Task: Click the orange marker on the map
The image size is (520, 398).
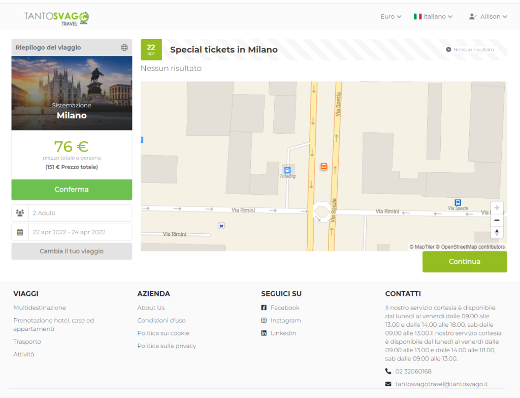Action: point(323,166)
